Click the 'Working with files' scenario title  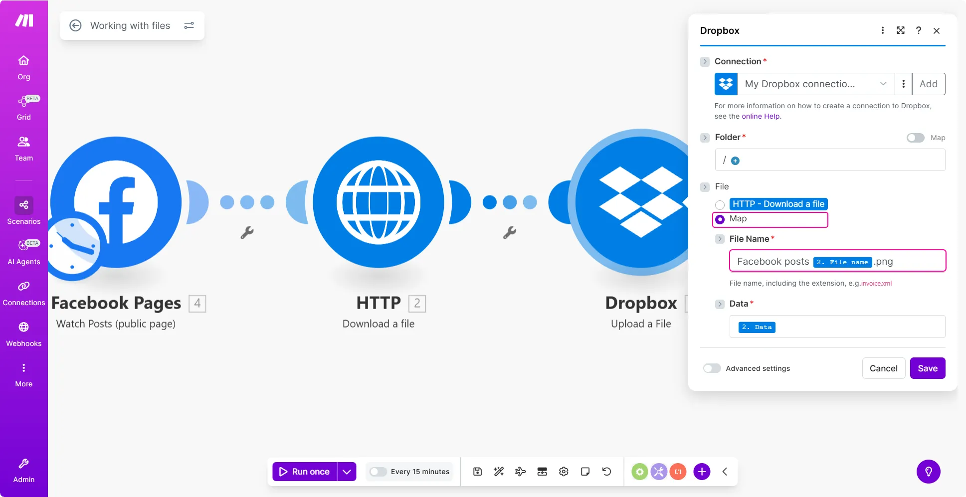130,25
